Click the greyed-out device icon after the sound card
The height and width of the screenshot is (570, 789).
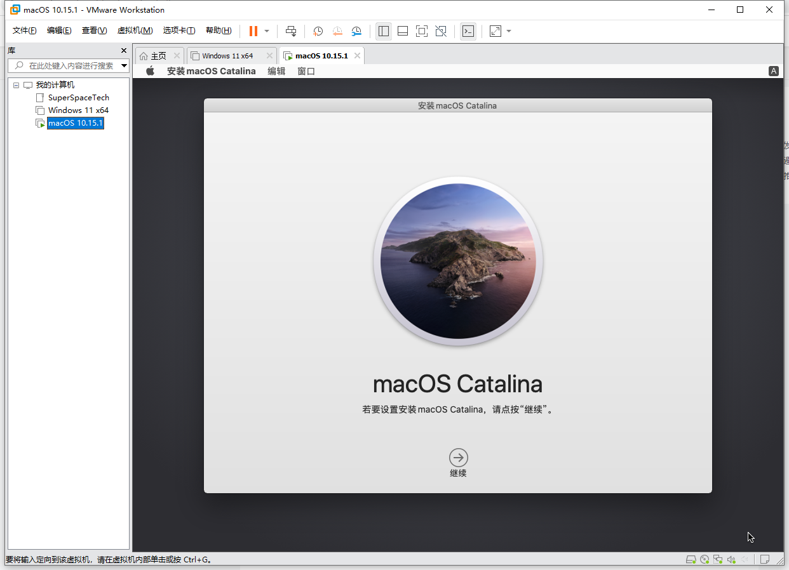(x=745, y=559)
